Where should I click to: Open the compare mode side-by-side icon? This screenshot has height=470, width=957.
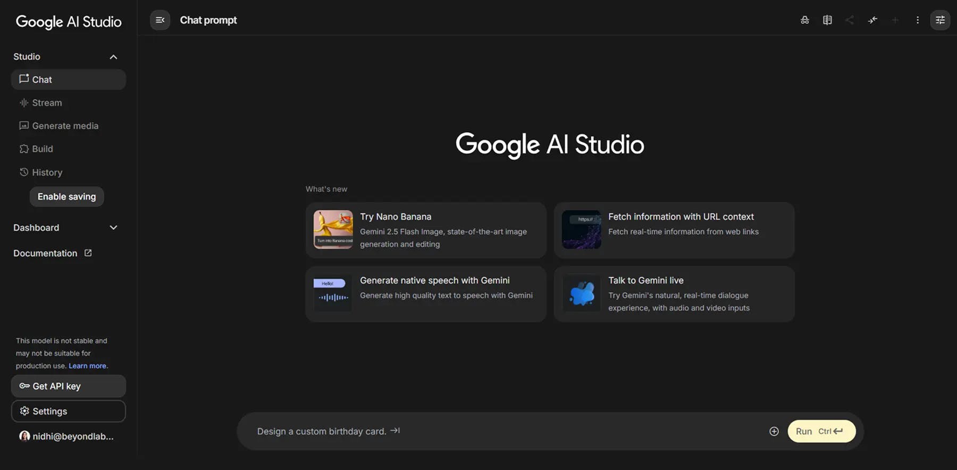point(827,20)
